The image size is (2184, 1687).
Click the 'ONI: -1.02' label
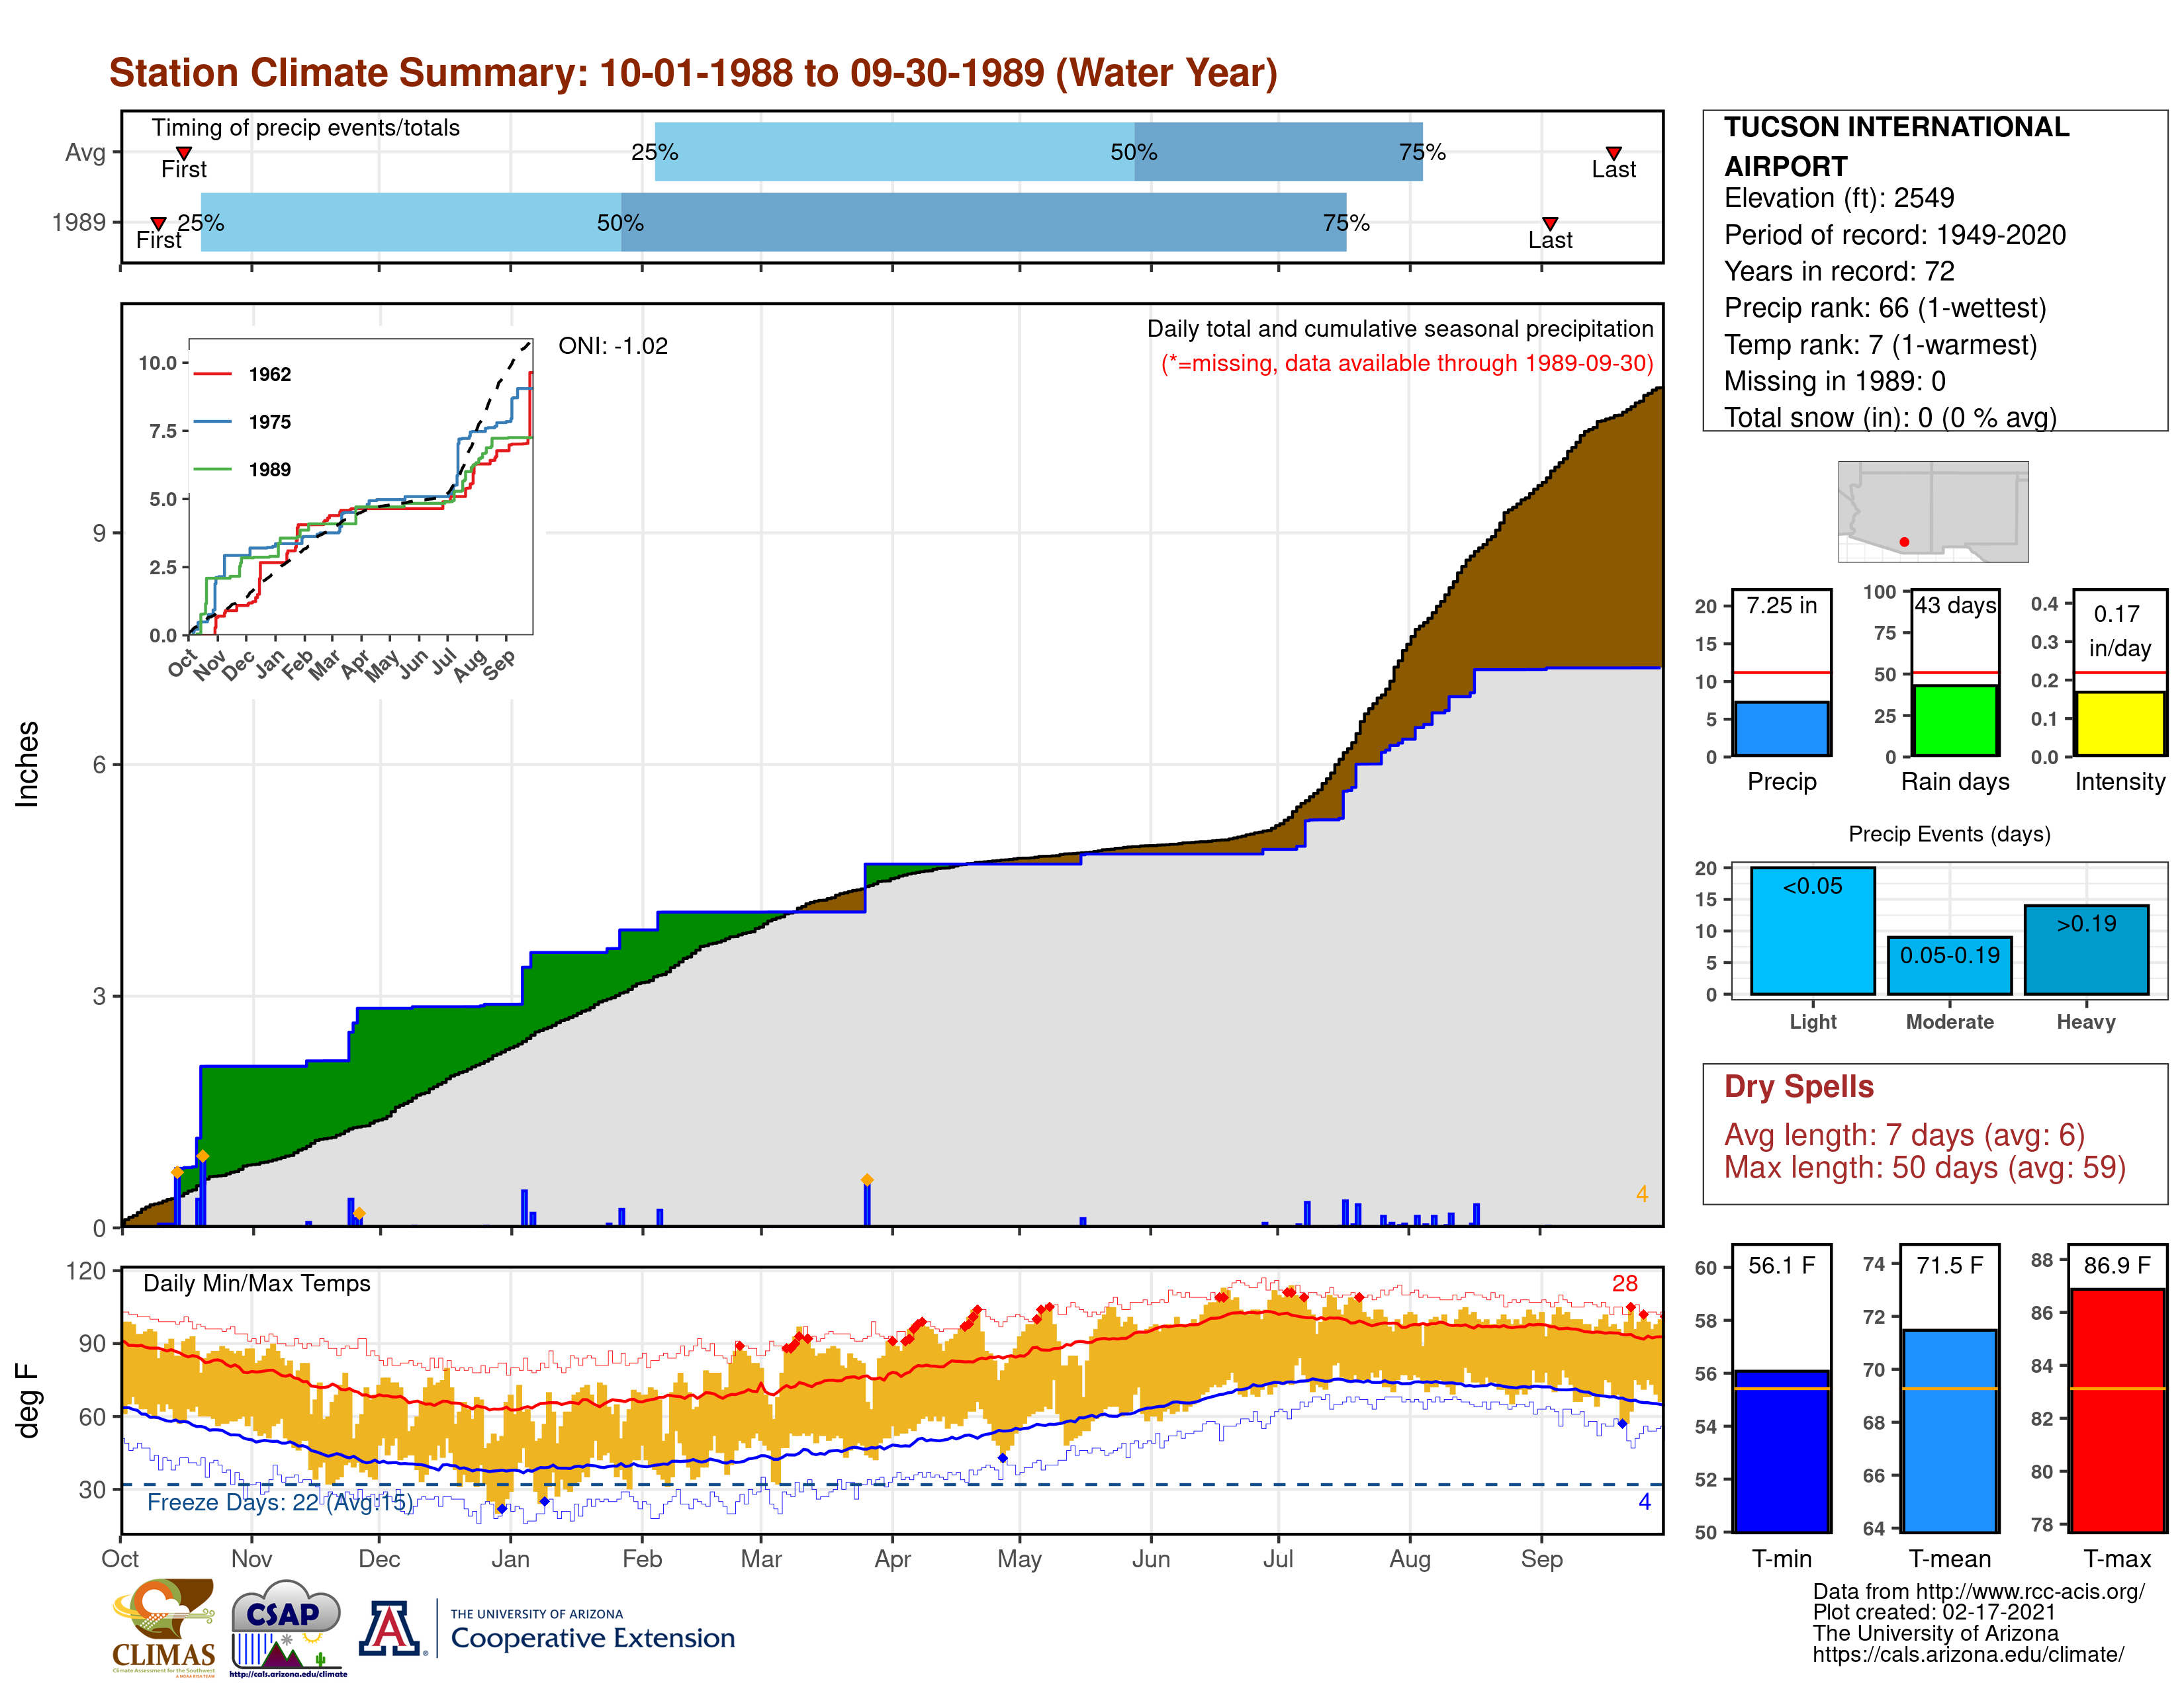pyautogui.click(x=613, y=346)
